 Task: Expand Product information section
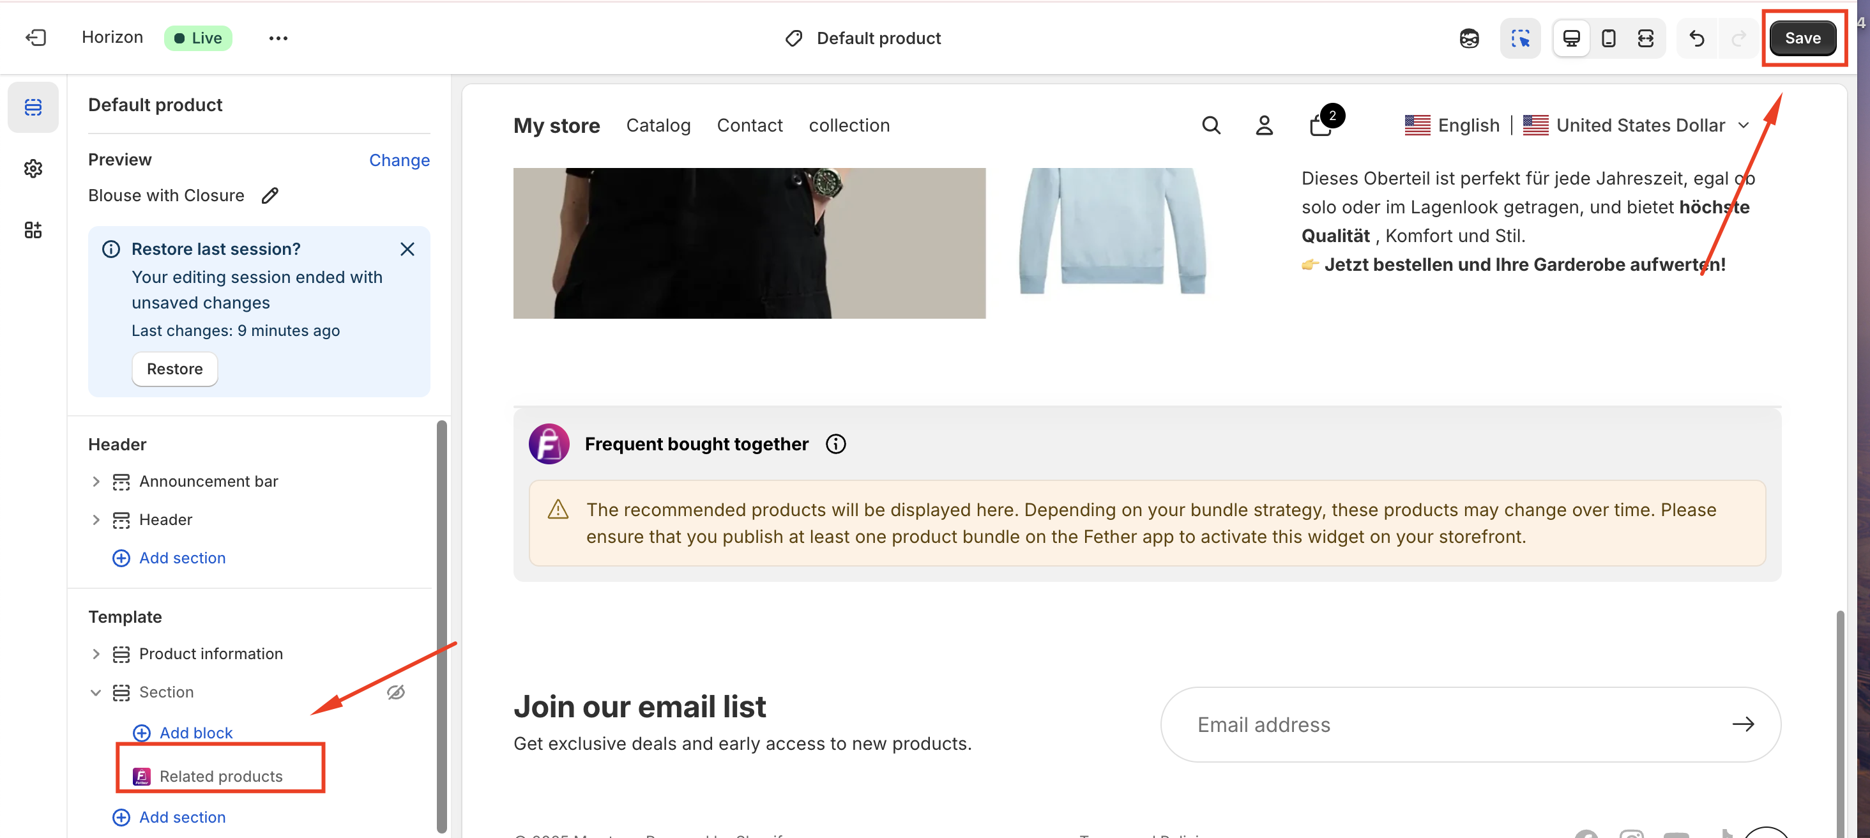tap(96, 653)
